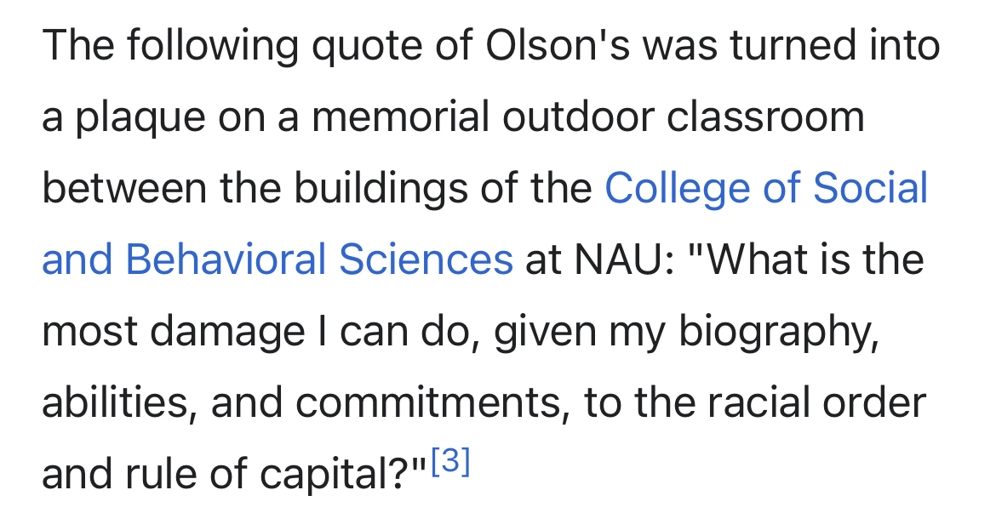The image size is (996, 513).
Task: Click the "and Behavioral Sciences" link text
Action: (x=278, y=260)
